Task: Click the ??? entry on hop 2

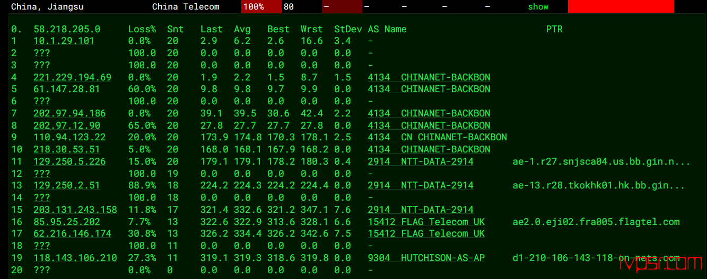Action: pos(41,53)
